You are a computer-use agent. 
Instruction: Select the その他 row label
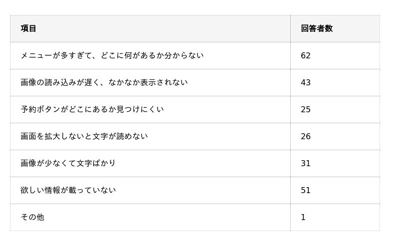point(32,217)
